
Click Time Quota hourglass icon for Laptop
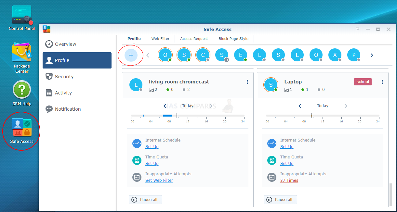pyautogui.click(x=272, y=160)
